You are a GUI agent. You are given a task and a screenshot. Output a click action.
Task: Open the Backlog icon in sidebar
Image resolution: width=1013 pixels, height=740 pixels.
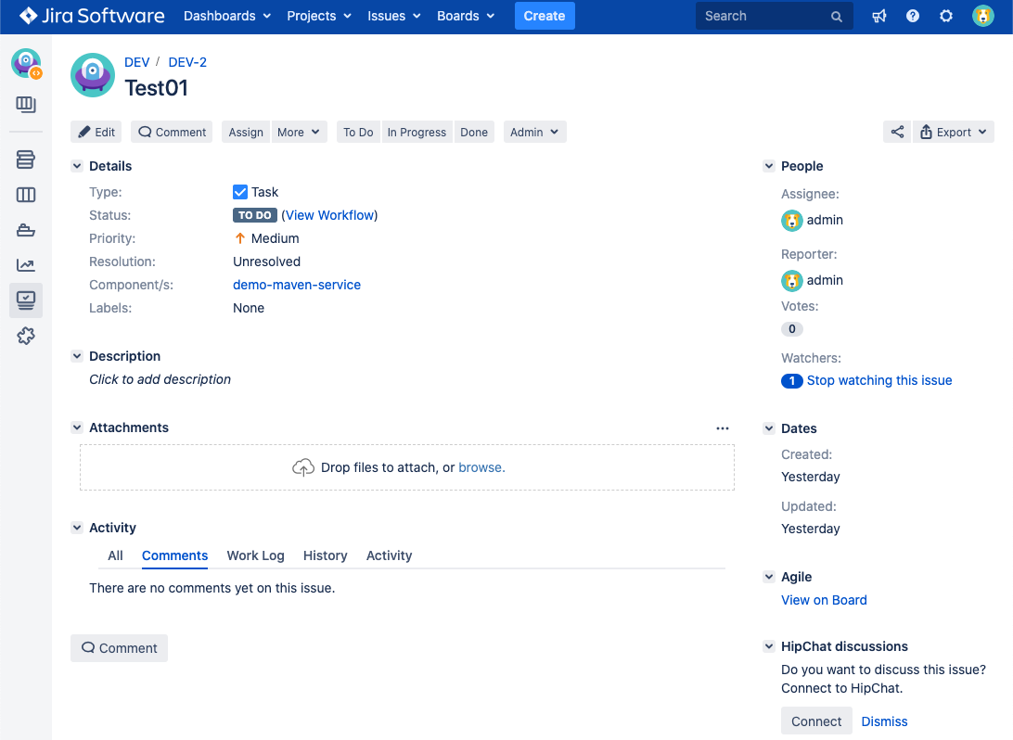(x=26, y=159)
